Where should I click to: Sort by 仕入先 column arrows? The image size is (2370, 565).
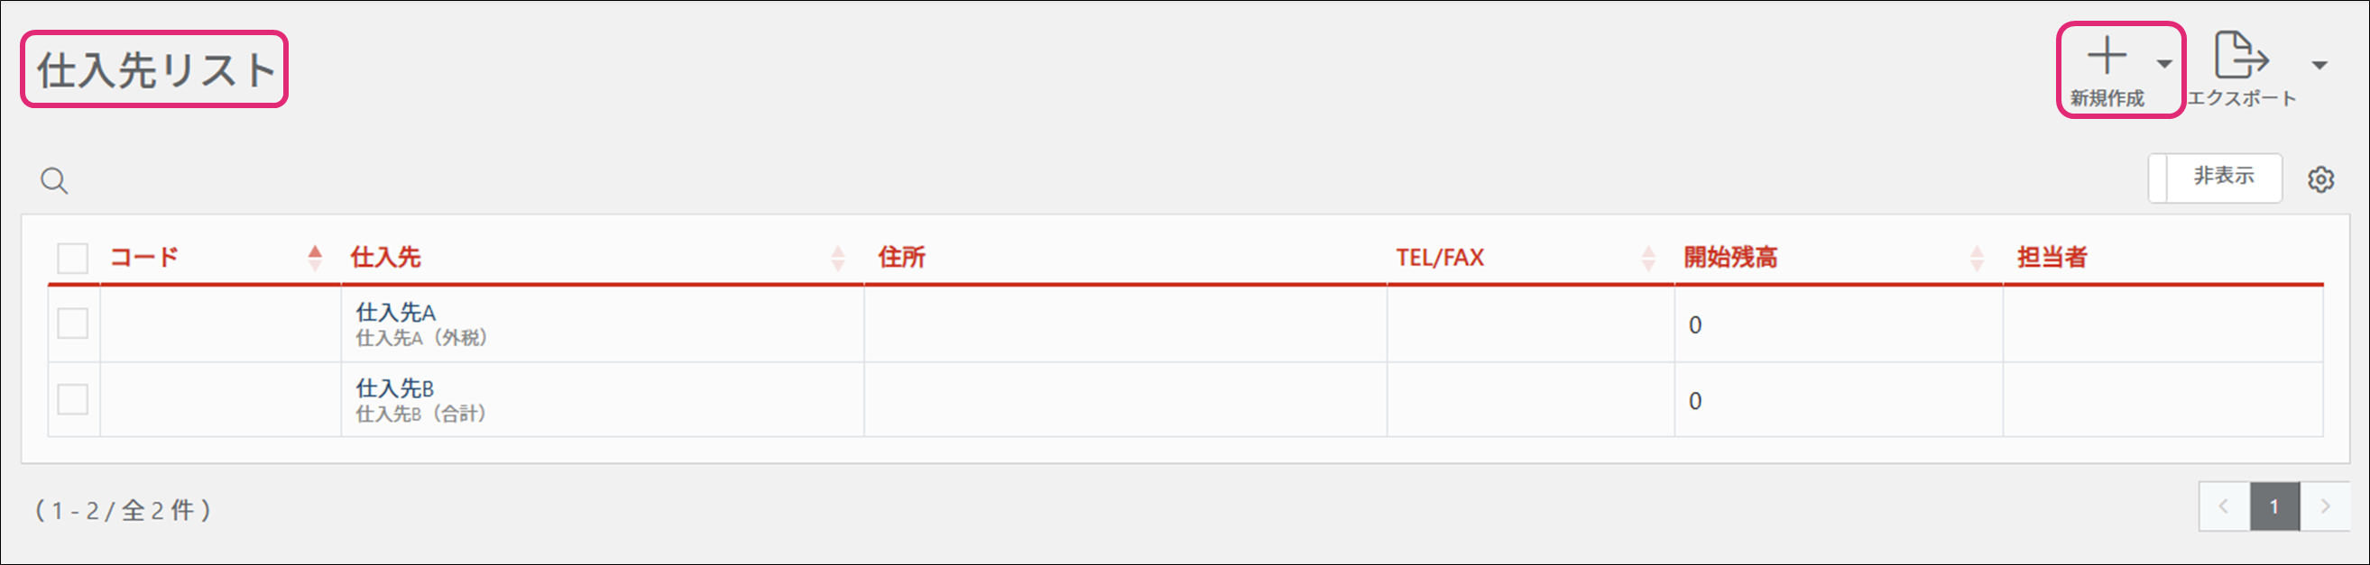[x=837, y=257]
